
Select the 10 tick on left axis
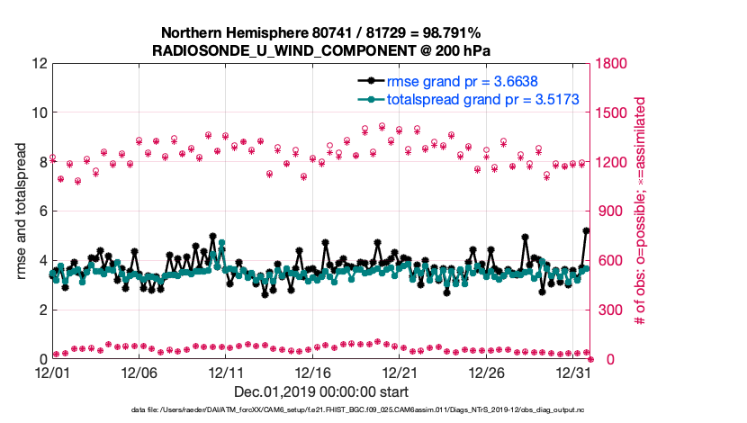(x=36, y=113)
